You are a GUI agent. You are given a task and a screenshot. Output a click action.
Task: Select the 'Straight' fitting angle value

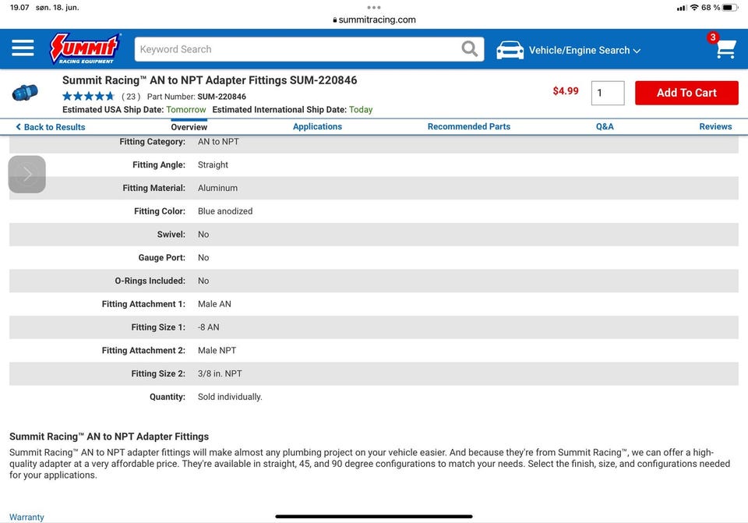click(x=213, y=164)
